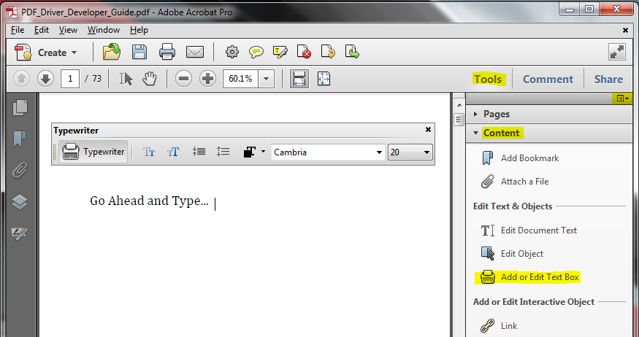Image resolution: width=639 pixels, height=337 pixels.
Task: Click the Save disk icon
Action: (139, 53)
